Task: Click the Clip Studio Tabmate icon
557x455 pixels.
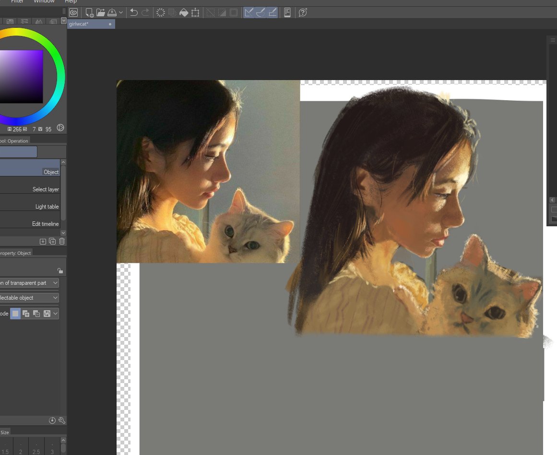Action: 287,13
